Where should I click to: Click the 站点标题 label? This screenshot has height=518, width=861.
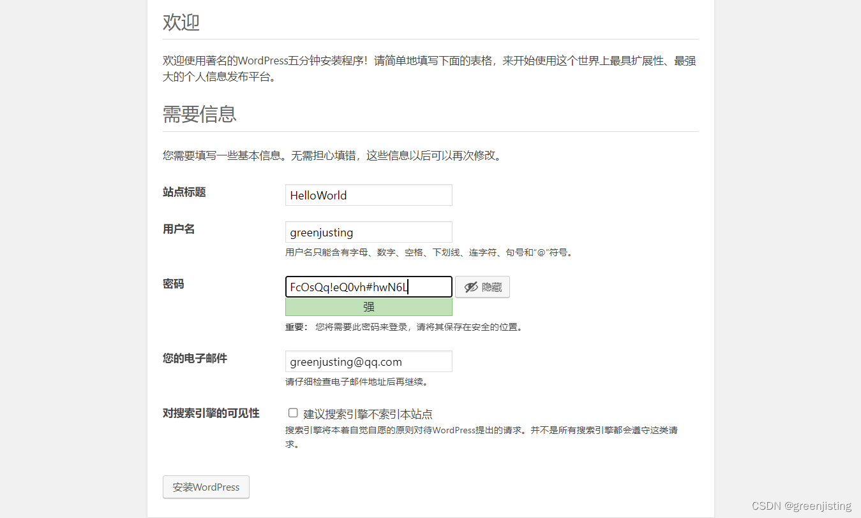pyautogui.click(x=184, y=192)
